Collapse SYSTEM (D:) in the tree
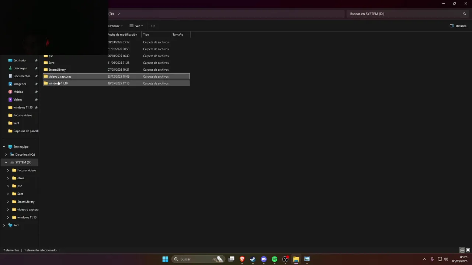The width and height of the screenshot is (472, 265). click(6, 162)
